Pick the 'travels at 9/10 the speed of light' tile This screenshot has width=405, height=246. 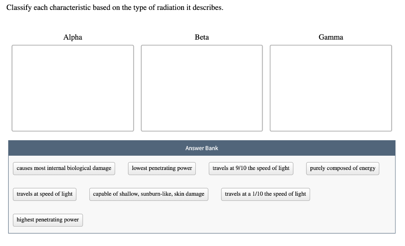click(x=251, y=168)
